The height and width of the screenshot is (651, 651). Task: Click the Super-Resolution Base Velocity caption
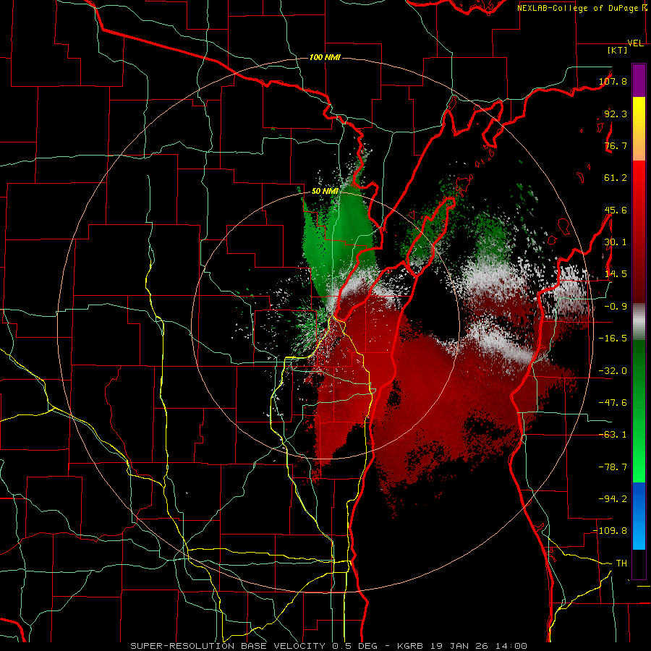pos(329,646)
